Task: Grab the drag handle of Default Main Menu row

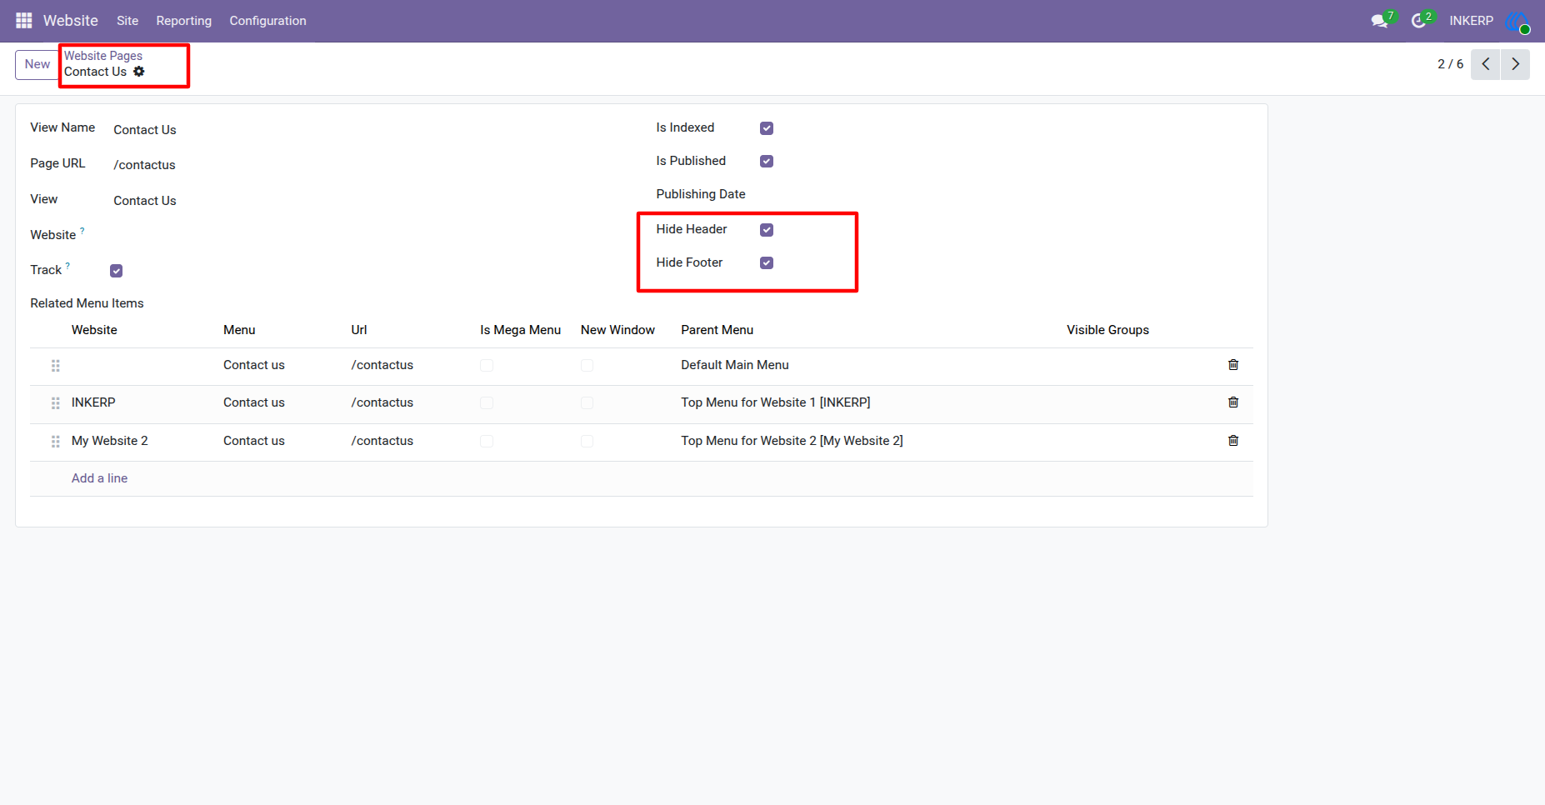Action: coord(56,366)
